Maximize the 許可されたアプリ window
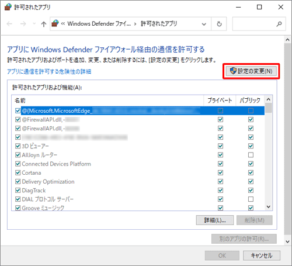This screenshot has height=266, width=292. [259, 7]
